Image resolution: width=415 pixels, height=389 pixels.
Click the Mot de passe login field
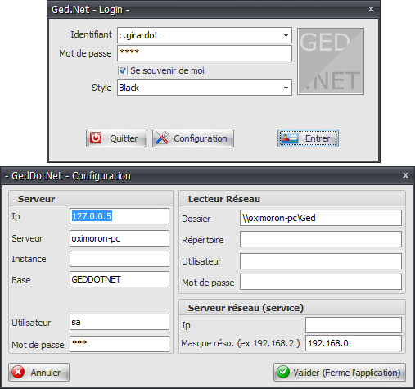tap(205, 53)
